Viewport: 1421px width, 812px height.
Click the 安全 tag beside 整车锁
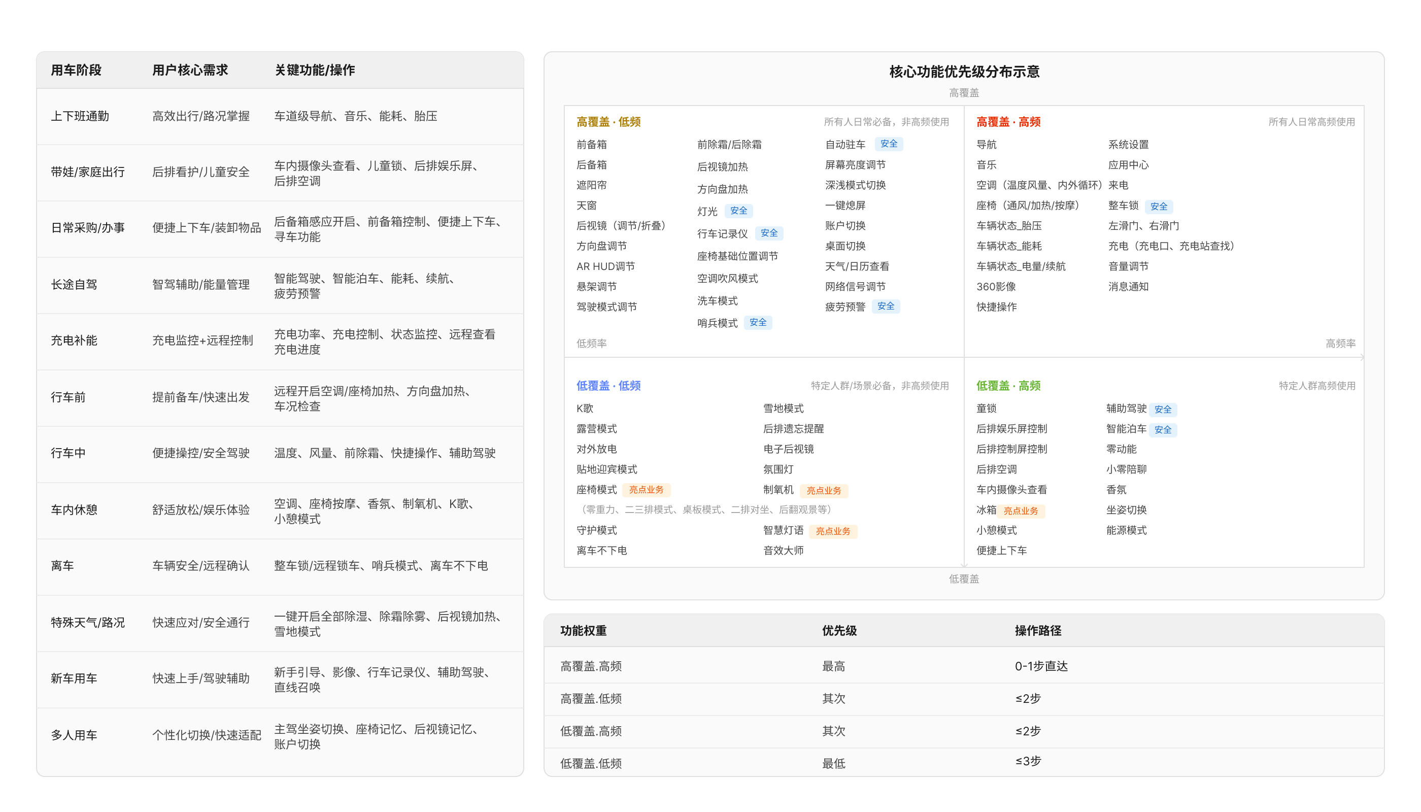tap(1158, 207)
